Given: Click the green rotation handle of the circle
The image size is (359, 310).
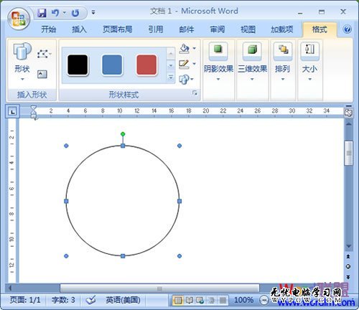Looking at the screenshot, I should pos(123,134).
